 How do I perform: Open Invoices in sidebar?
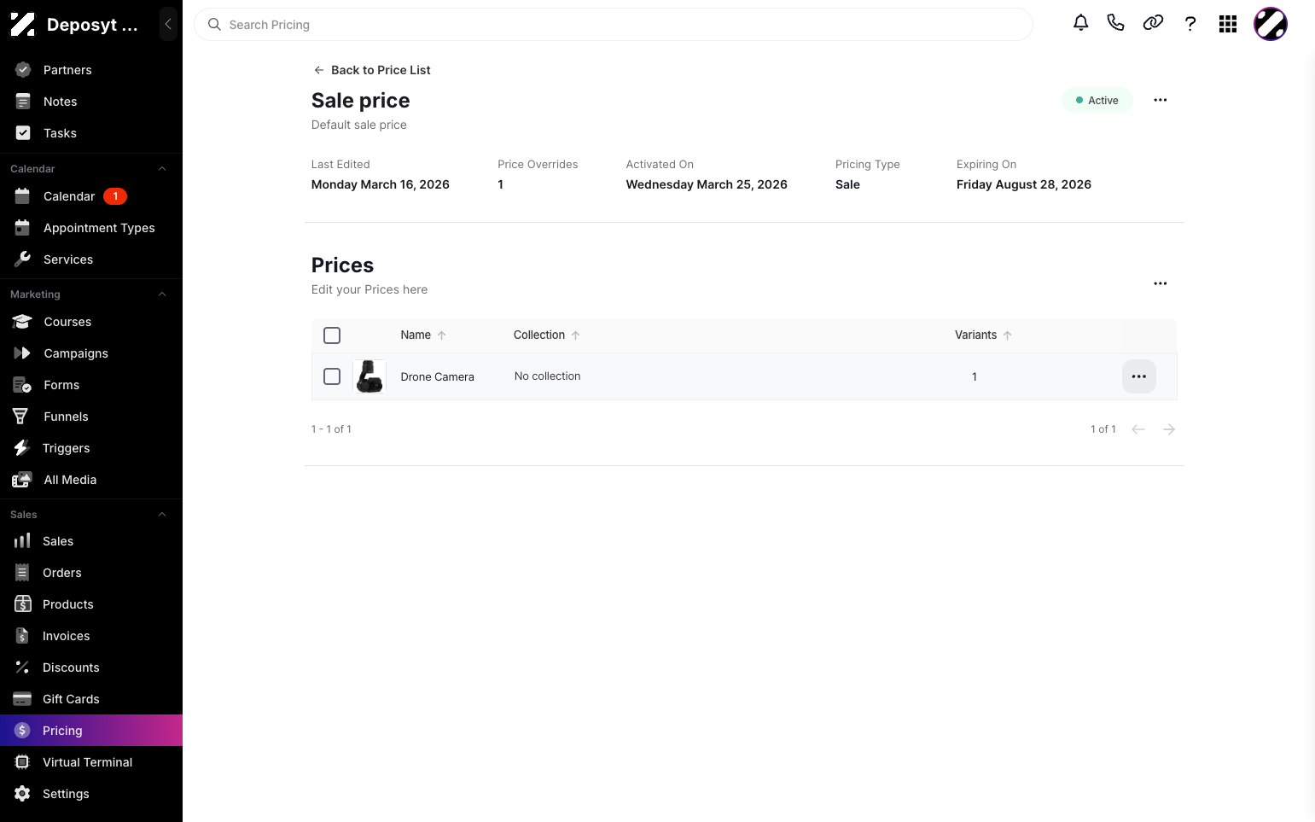[91, 636]
